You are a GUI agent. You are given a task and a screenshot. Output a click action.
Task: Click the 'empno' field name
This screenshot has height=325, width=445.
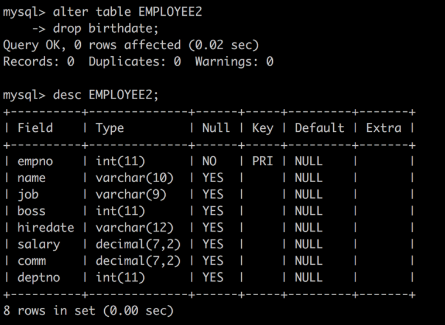coord(35,162)
